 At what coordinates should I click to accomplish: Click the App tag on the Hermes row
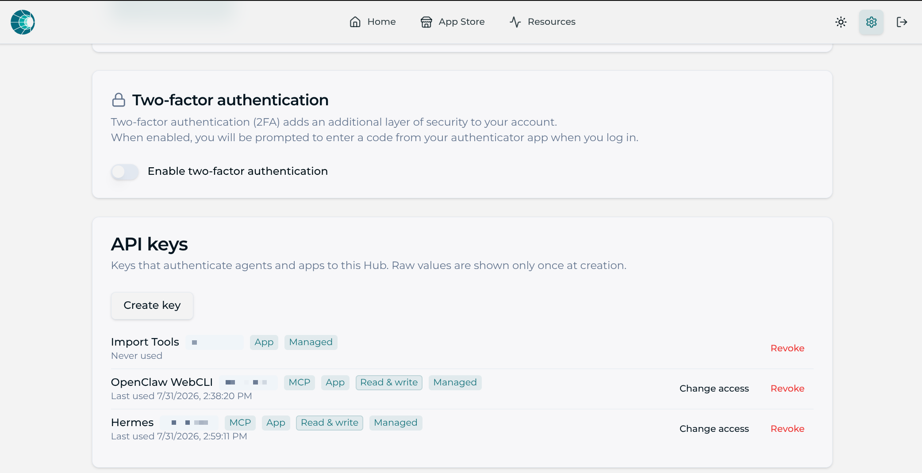(x=276, y=423)
